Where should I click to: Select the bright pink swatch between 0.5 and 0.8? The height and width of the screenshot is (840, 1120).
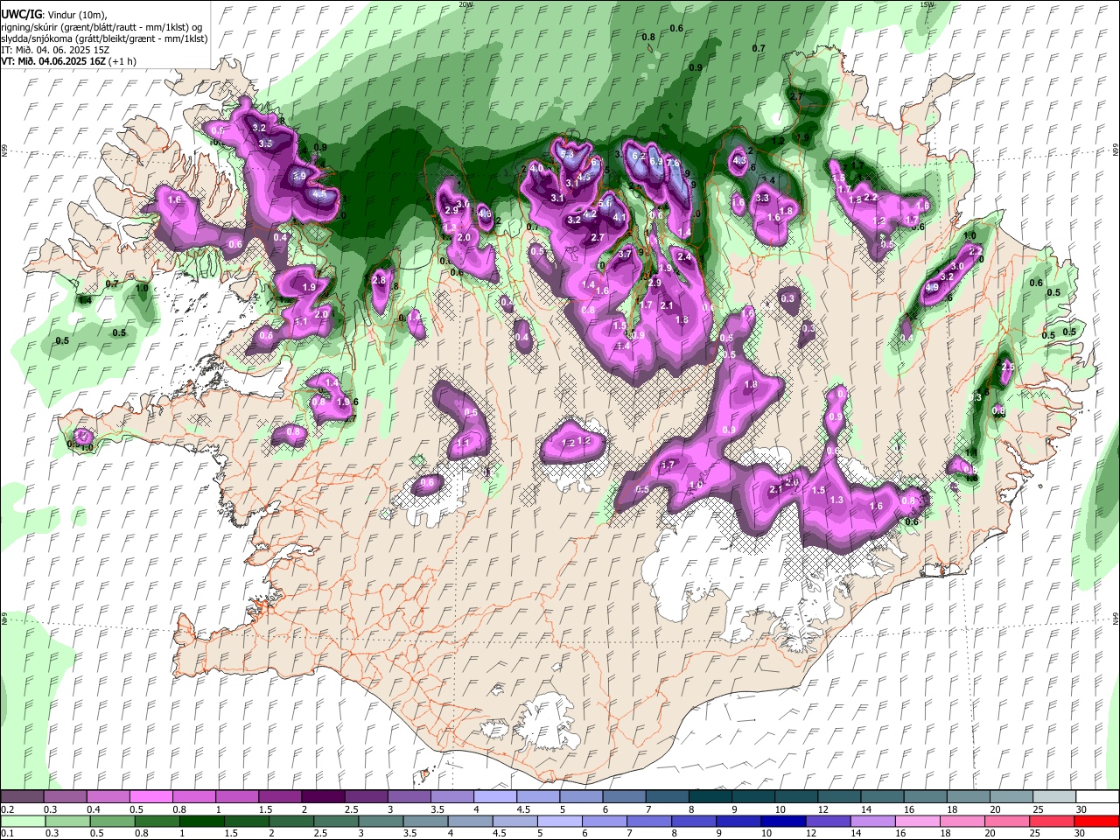pyautogui.click(x=150, y=797)
